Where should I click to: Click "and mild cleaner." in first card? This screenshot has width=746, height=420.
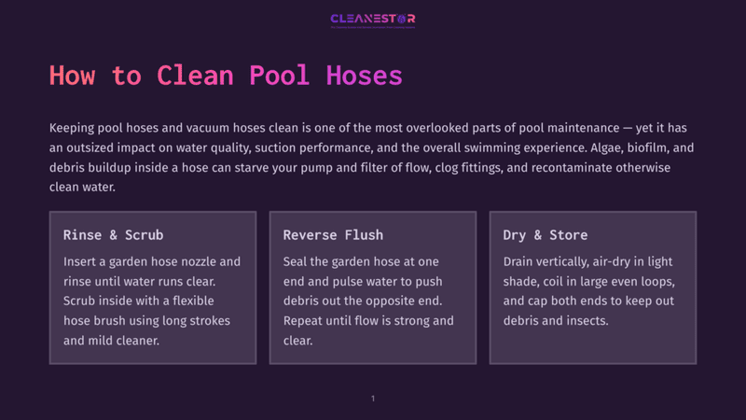click(111, 341)
